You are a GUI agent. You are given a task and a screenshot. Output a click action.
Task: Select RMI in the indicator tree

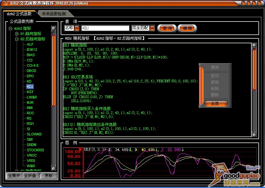pos(30,108)
